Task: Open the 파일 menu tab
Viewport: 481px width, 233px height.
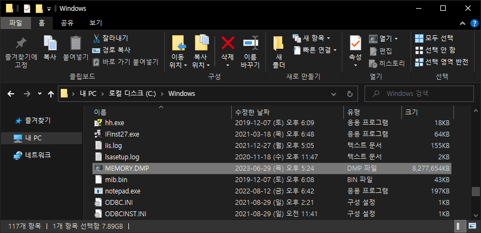Action: click(x=16, y=23)
